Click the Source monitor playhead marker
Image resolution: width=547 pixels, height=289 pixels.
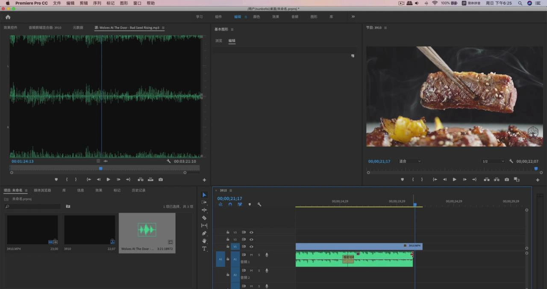coord(101,168)
